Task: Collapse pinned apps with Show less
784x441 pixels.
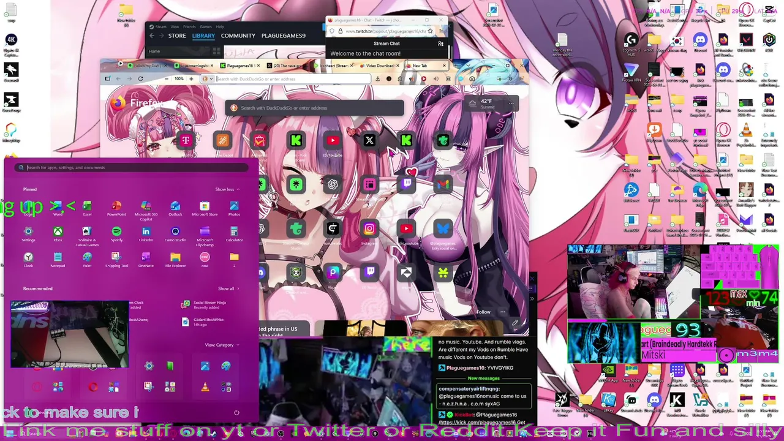Action: (227, 189)
